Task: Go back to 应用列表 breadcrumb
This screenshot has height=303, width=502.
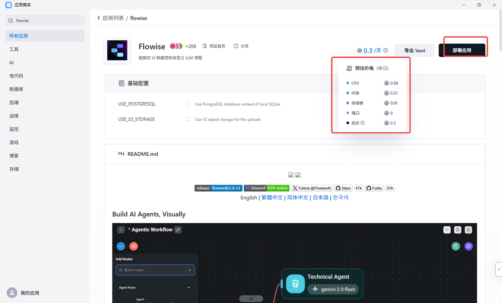Action: point(113,18)
